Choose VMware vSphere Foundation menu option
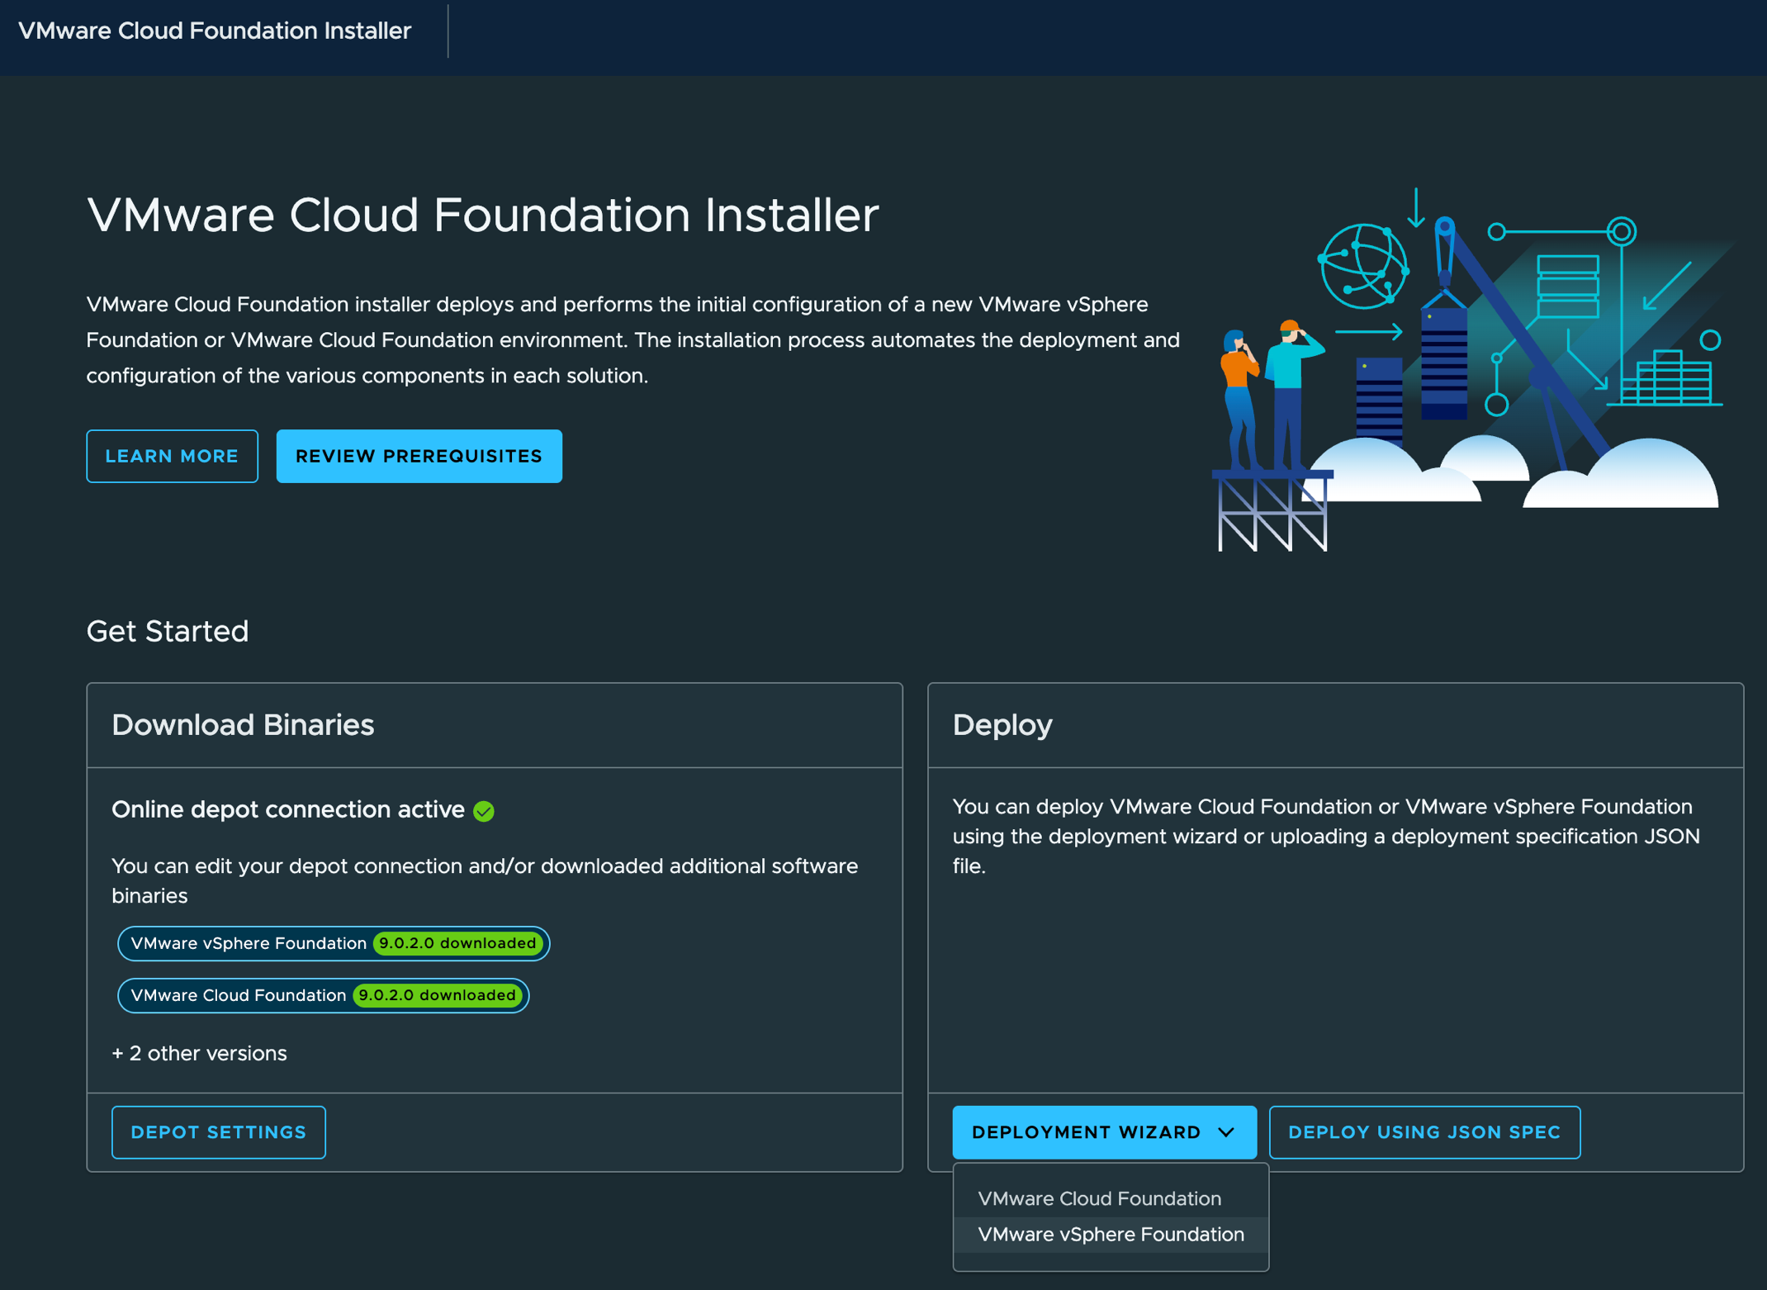The height and width of the screenshot is (1290, 1767). coord(1111,1235)
